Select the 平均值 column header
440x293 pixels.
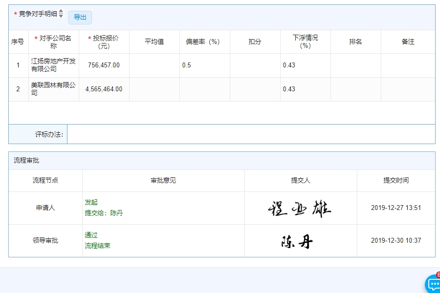[154, 42]
